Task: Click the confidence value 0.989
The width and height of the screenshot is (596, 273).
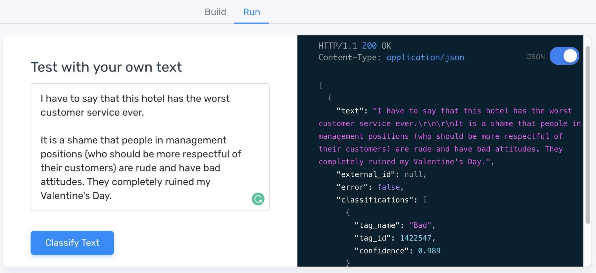Action: [x=429, y=251]
